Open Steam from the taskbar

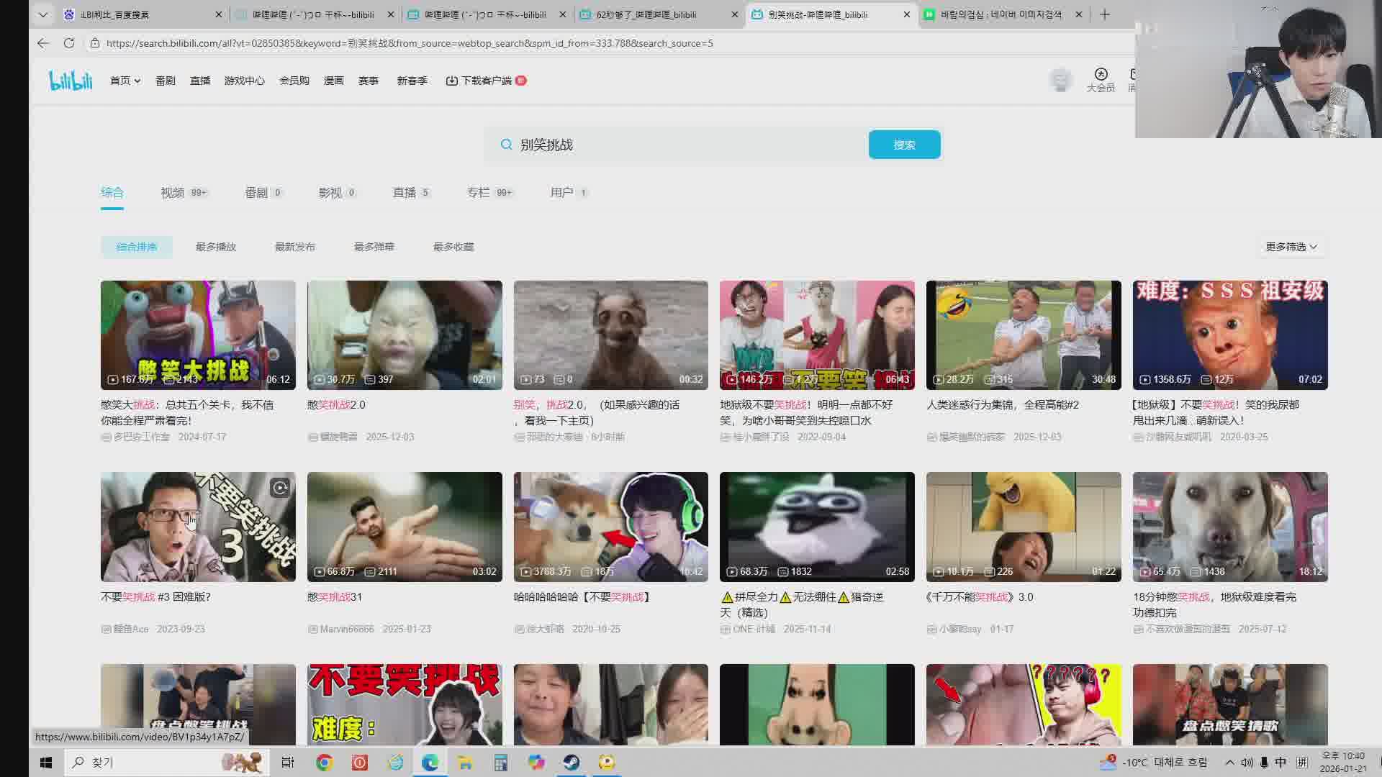pos(572,763)
